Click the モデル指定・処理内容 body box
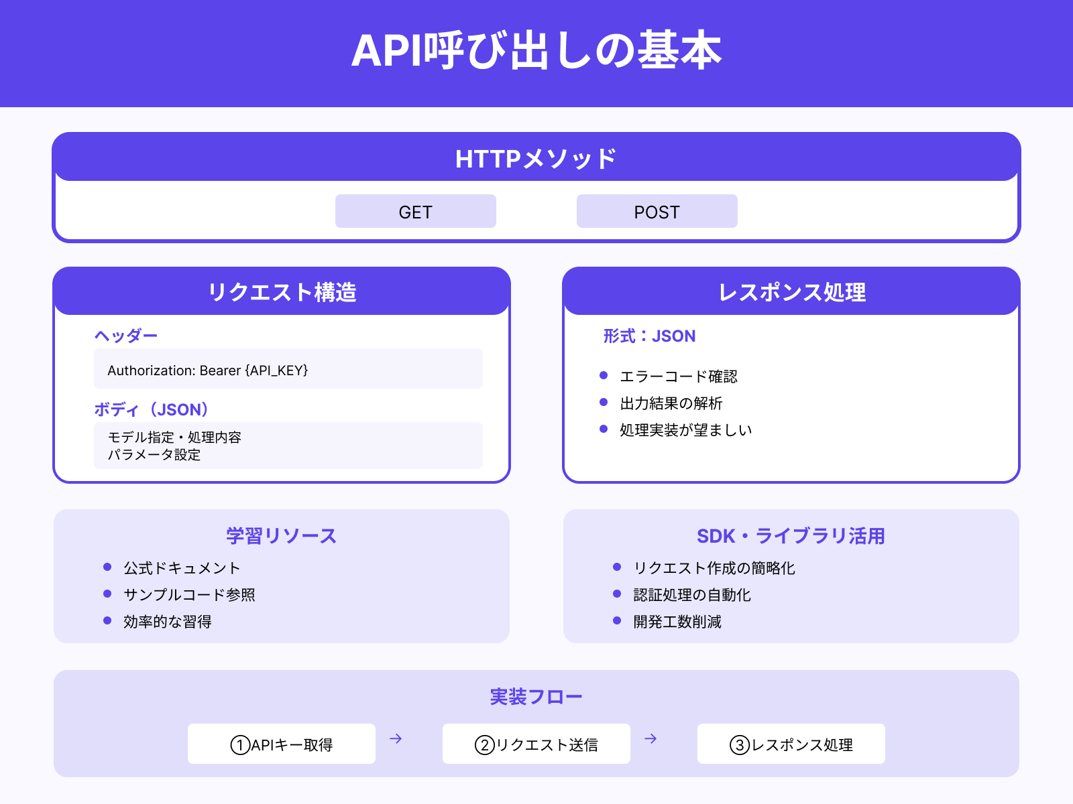Viewport: 1073px width, 804px height. click(x=288, y=445)
